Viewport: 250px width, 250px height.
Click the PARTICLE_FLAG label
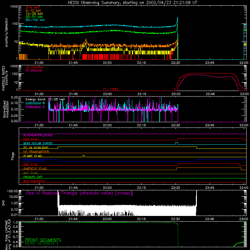35,169
